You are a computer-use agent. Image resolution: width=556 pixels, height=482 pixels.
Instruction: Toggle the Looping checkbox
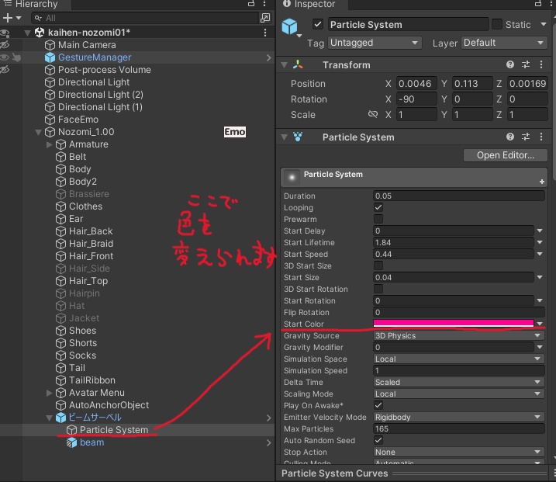(378, 207)
